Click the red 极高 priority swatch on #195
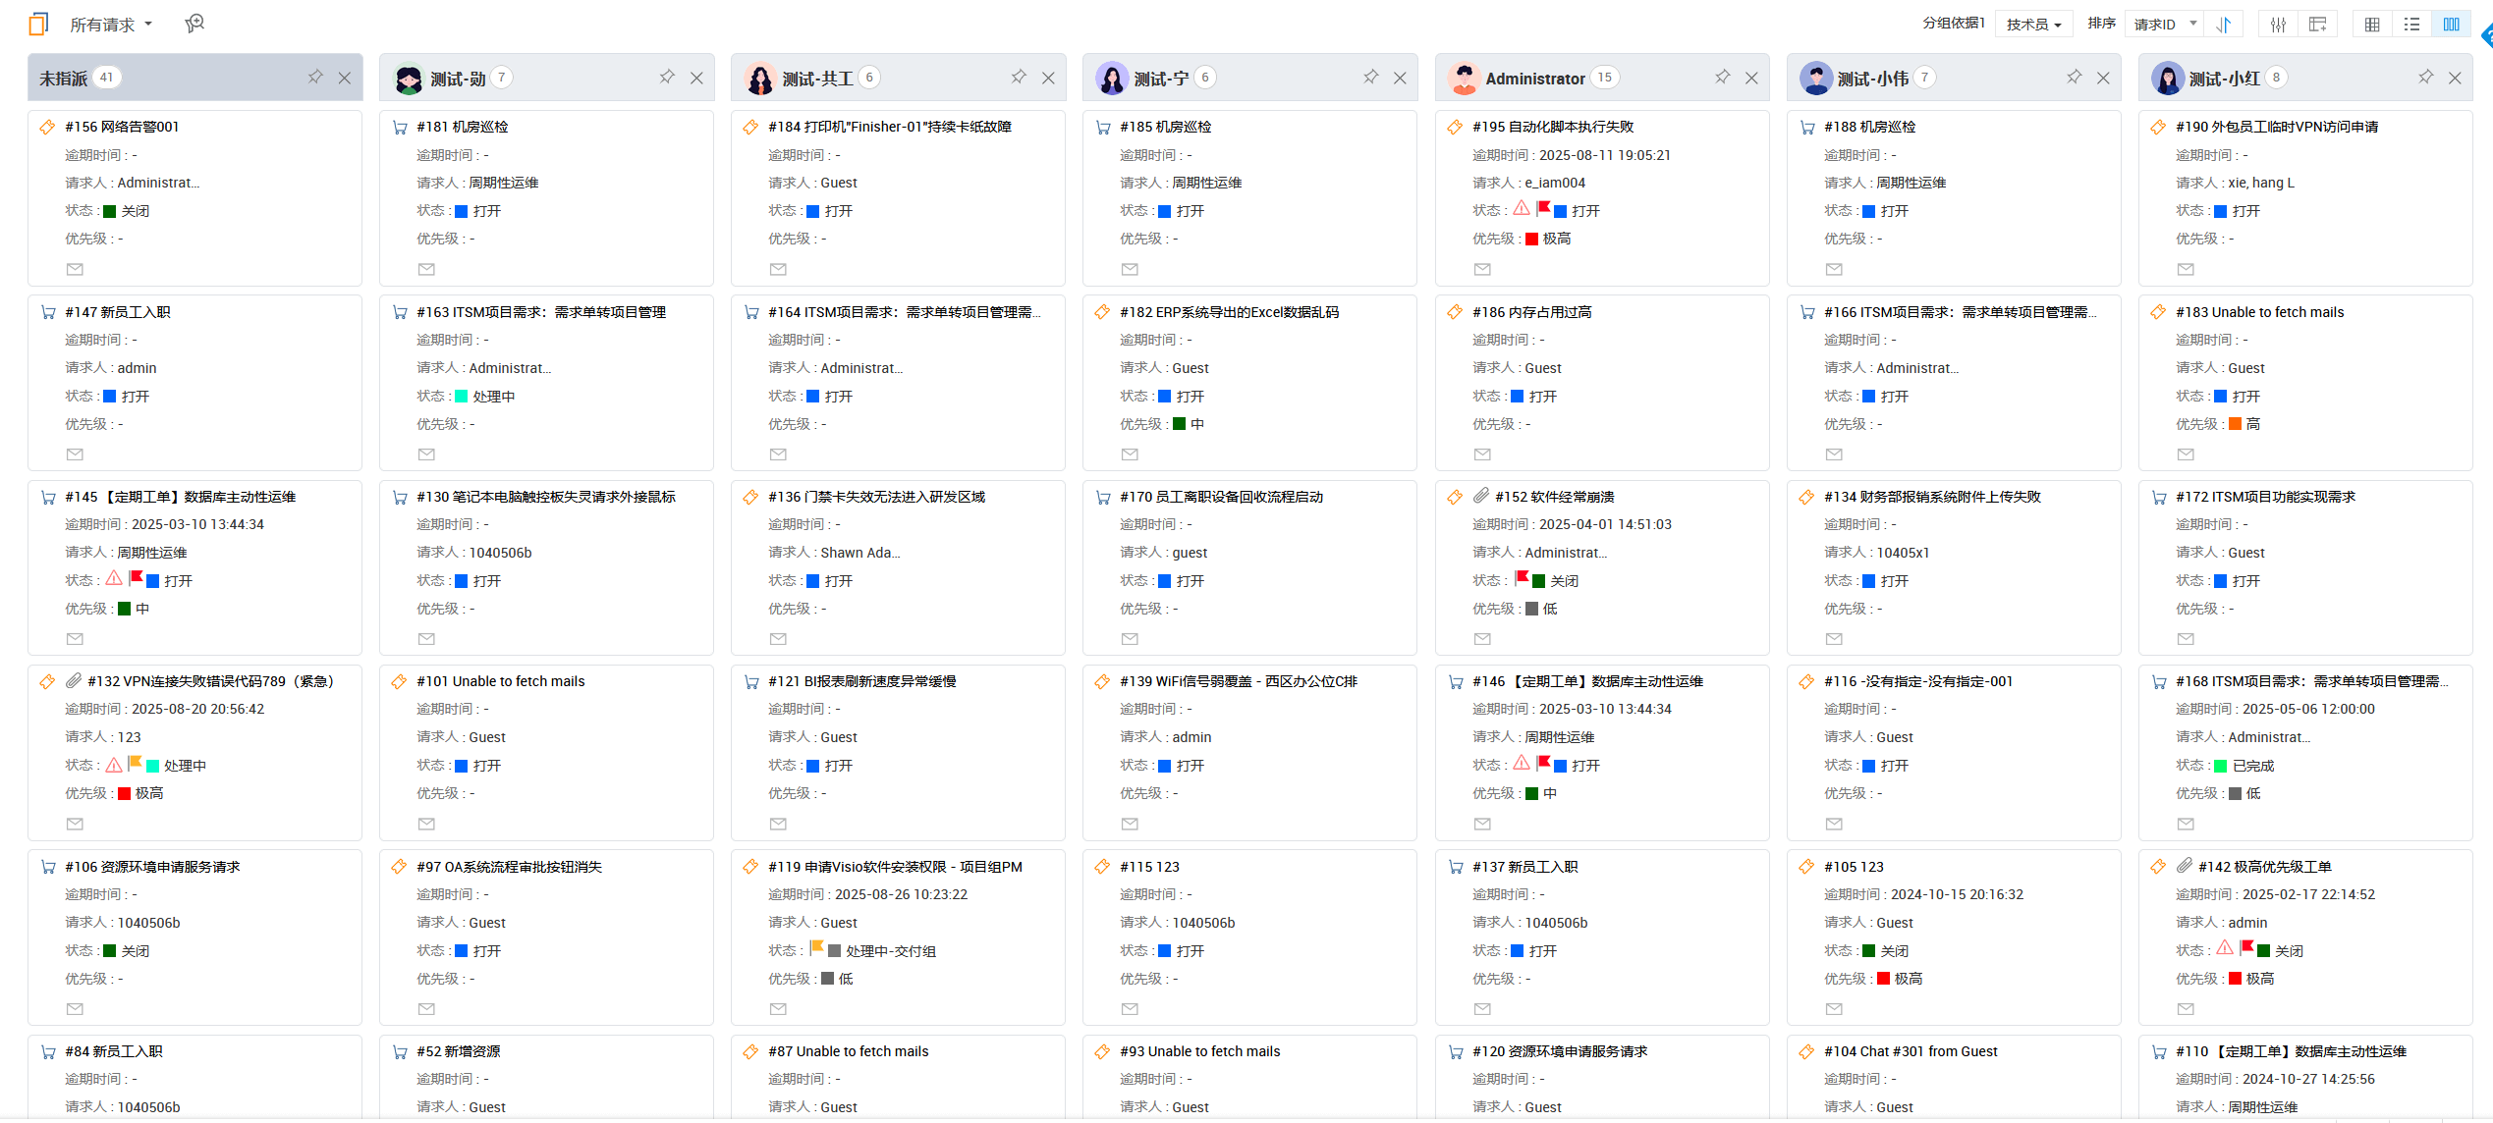The width and height of the screenshot is (2493, 1123). [x=1531, y=239]
